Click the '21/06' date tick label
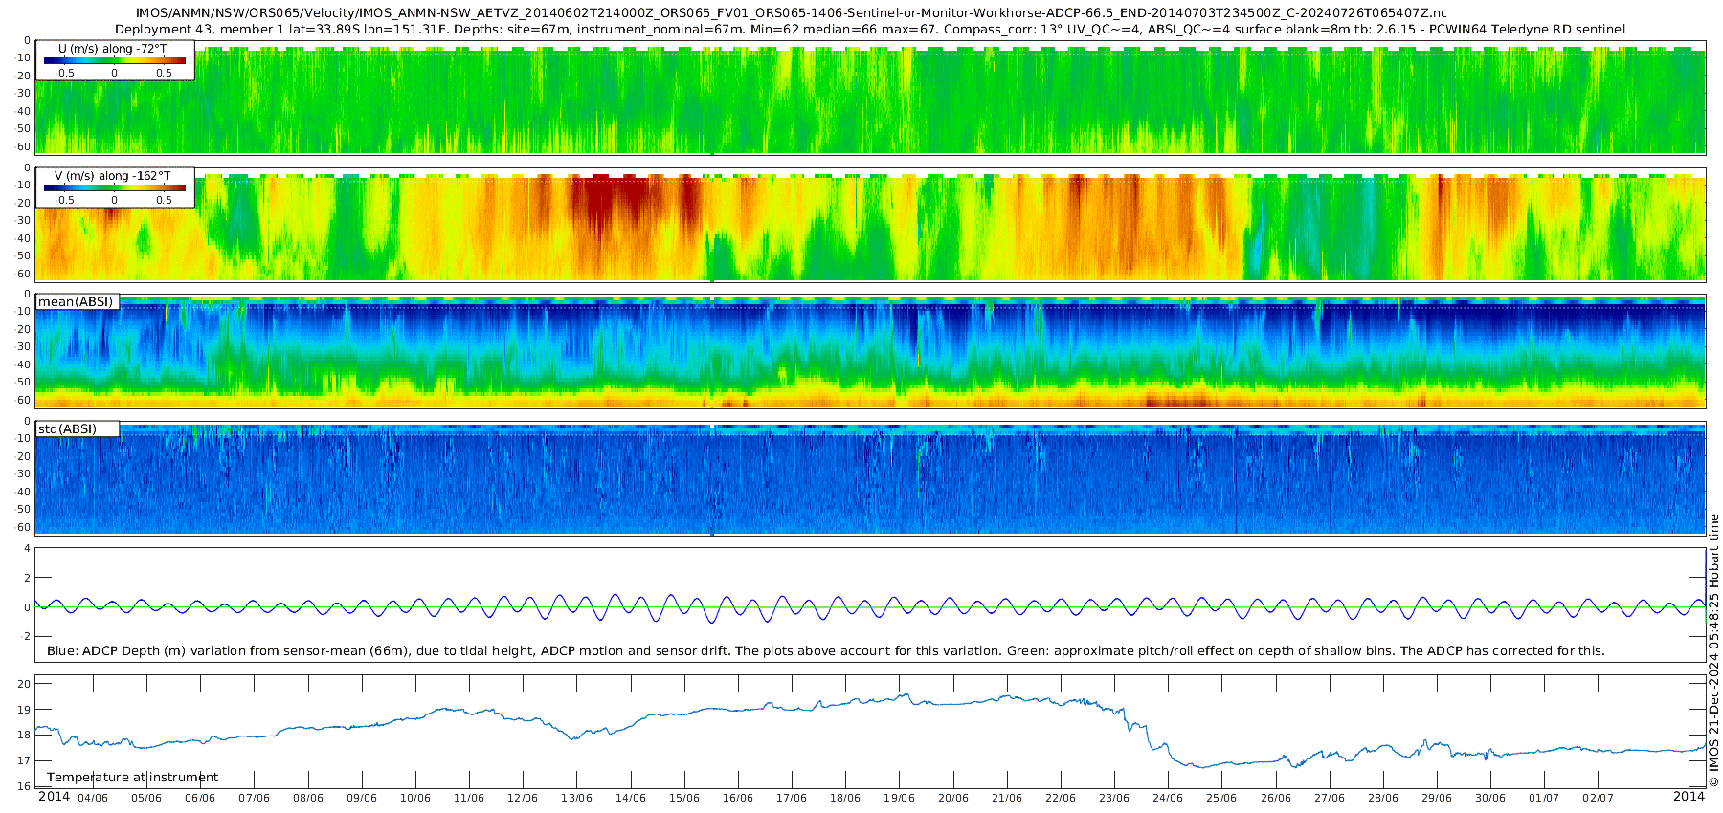This screenshot has height=813, width=1723. pyautogui.click(x=1007, y=798)
